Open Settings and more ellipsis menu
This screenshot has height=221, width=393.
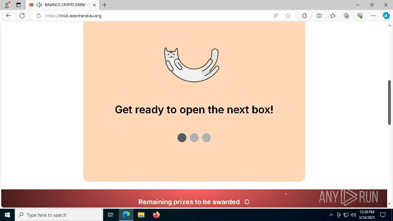point(373,16)
